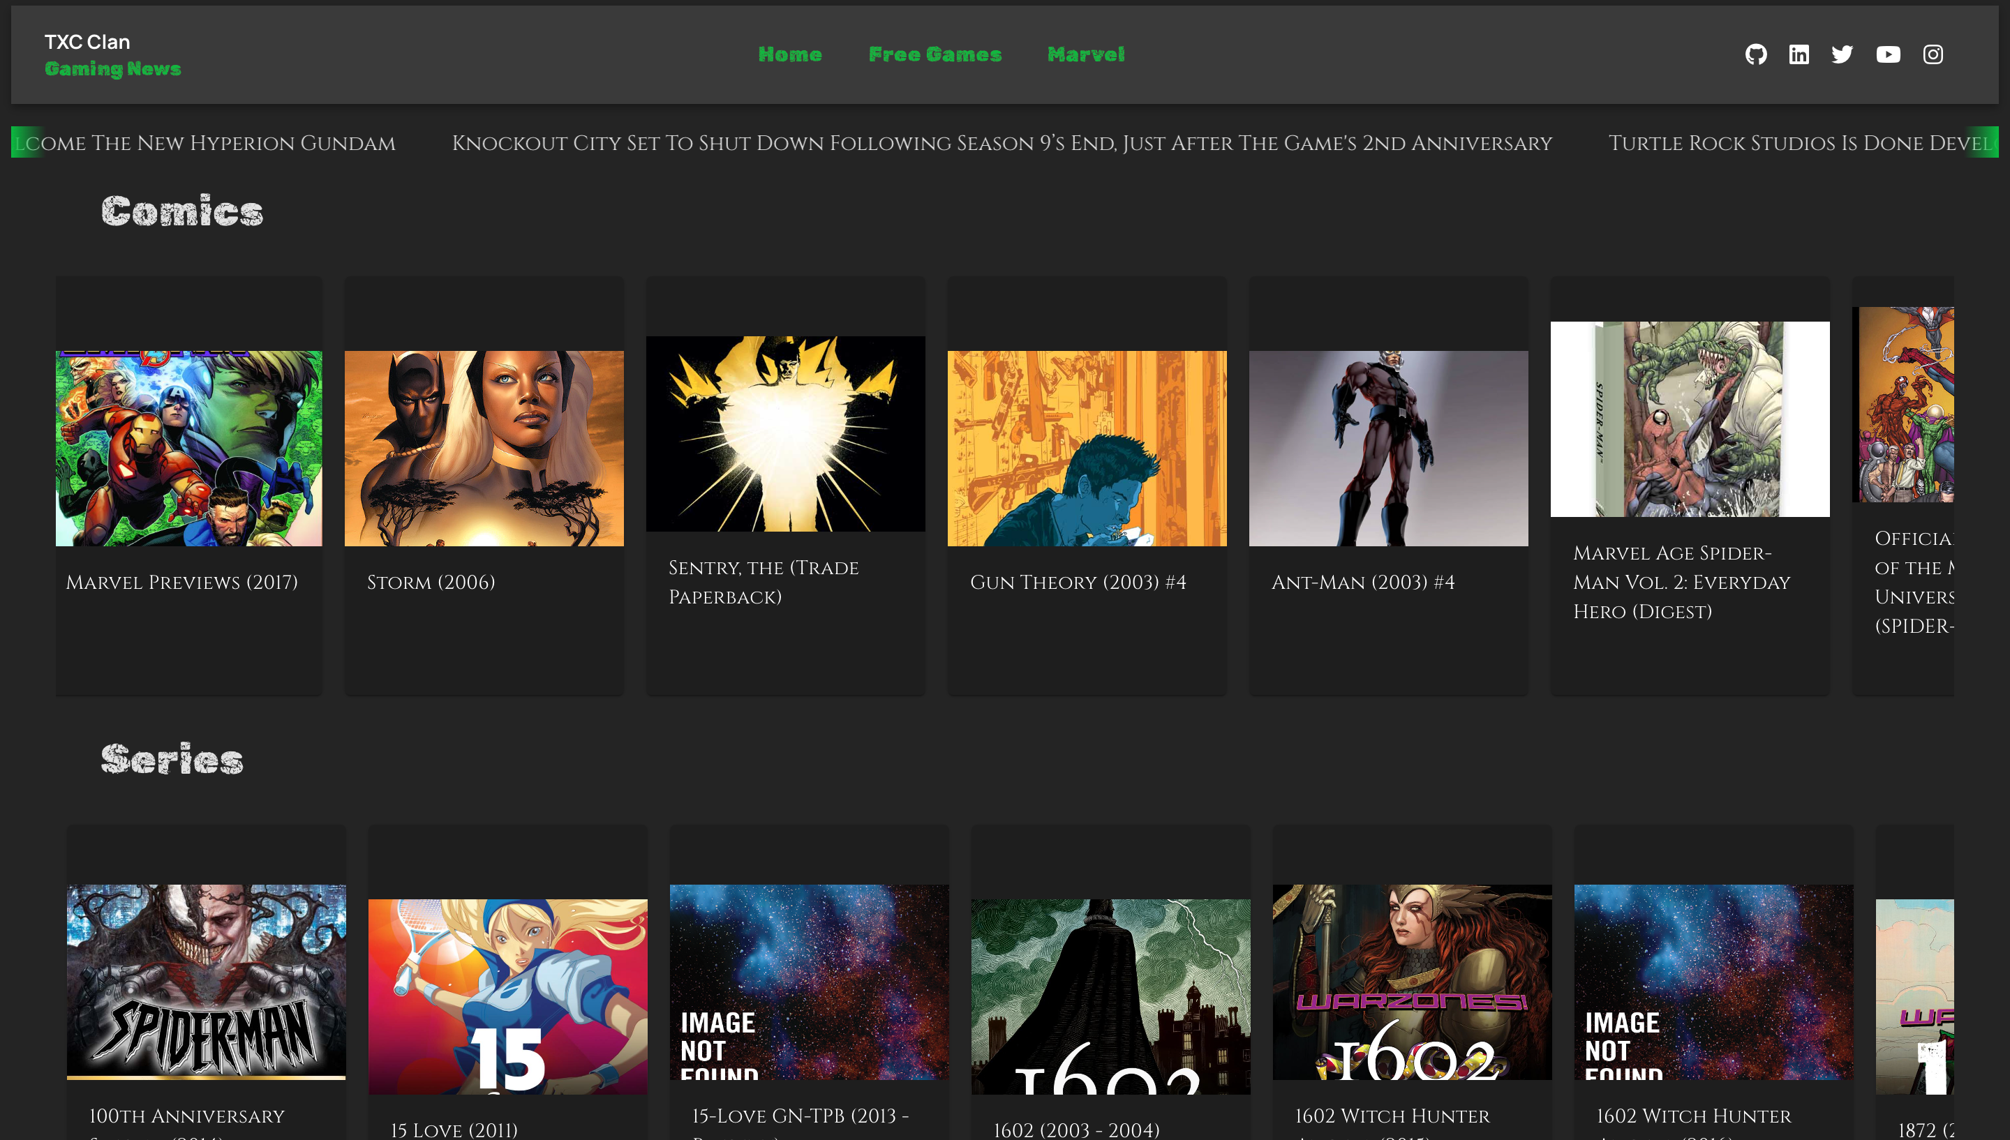
Task: Open the Instagram icon link
Action: [x=1932, y=54]
